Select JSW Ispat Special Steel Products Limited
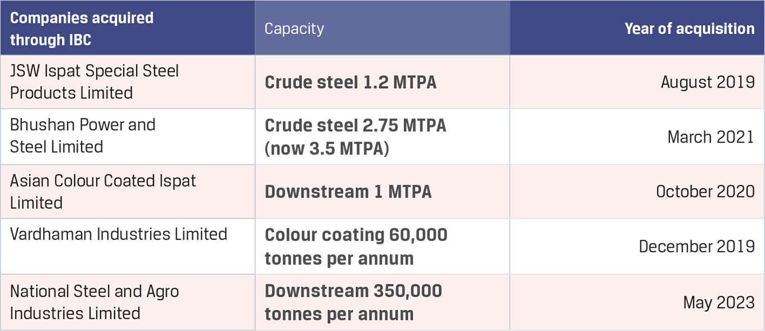The height and width of the screenshot is (331, 765). [x=94, y=81]
